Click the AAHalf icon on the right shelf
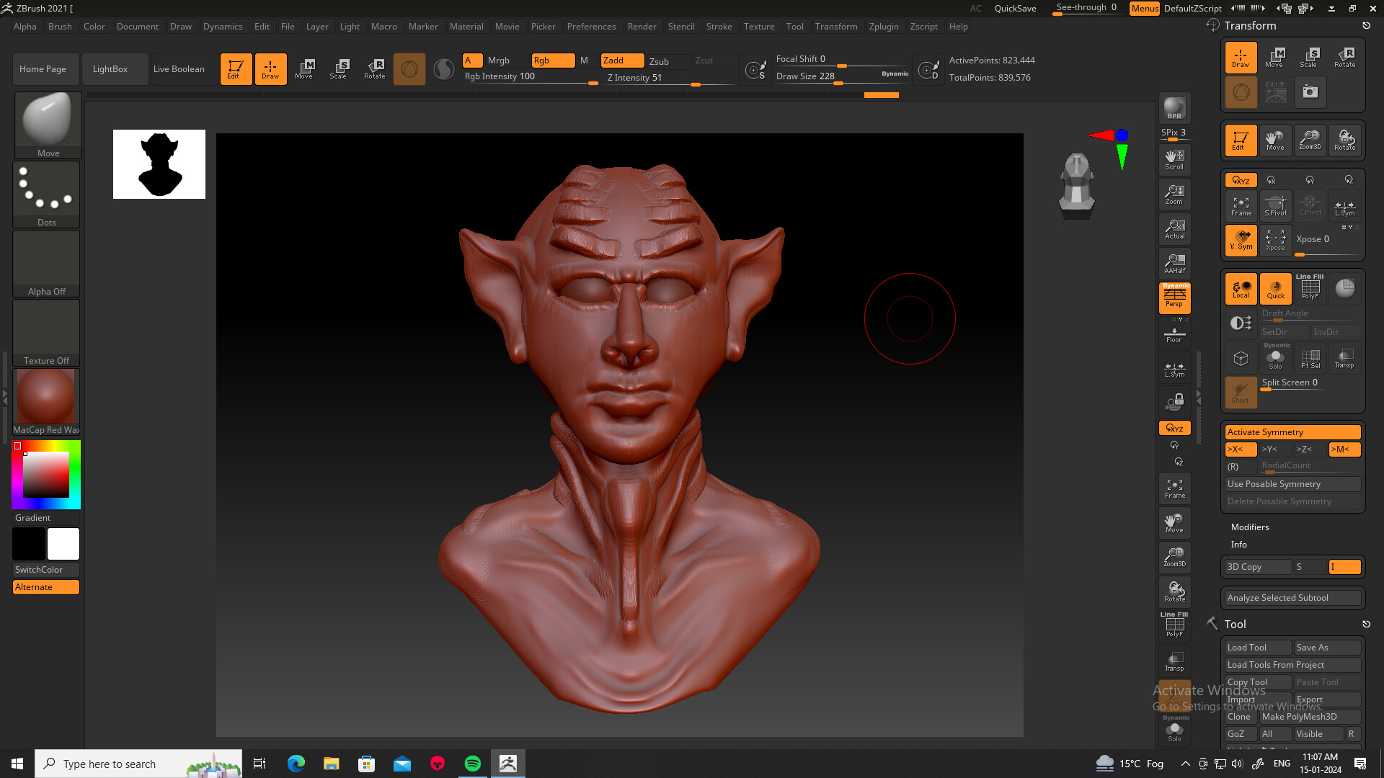The image size is (1384, 778). (1174, 263)
